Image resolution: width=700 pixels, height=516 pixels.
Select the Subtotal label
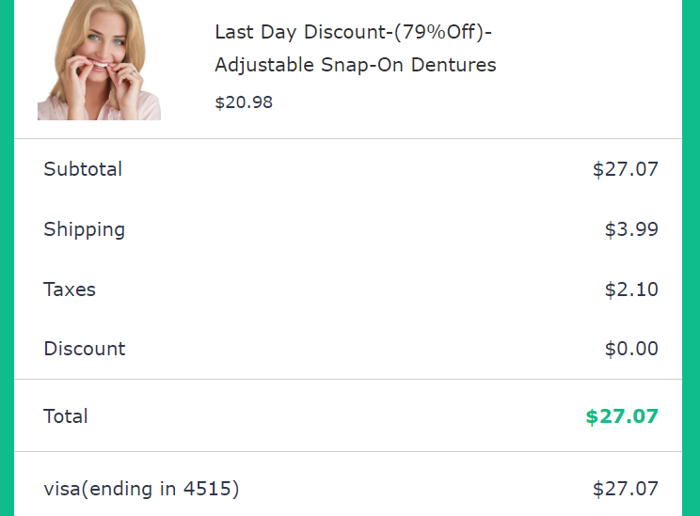pos(83,169)
